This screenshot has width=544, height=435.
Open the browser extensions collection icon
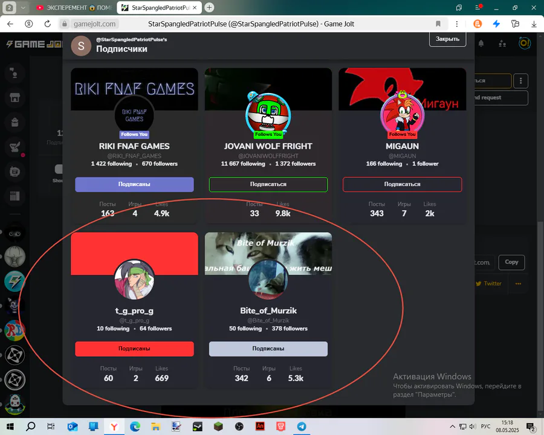point(515,24)
